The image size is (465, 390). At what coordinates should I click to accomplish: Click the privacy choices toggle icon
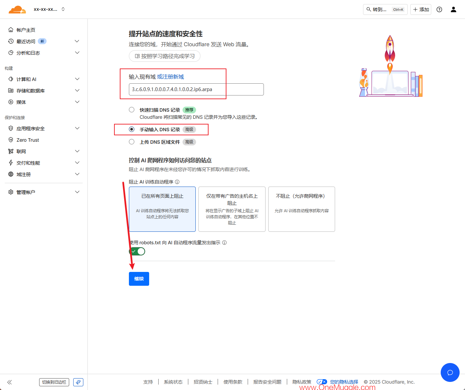322,382
